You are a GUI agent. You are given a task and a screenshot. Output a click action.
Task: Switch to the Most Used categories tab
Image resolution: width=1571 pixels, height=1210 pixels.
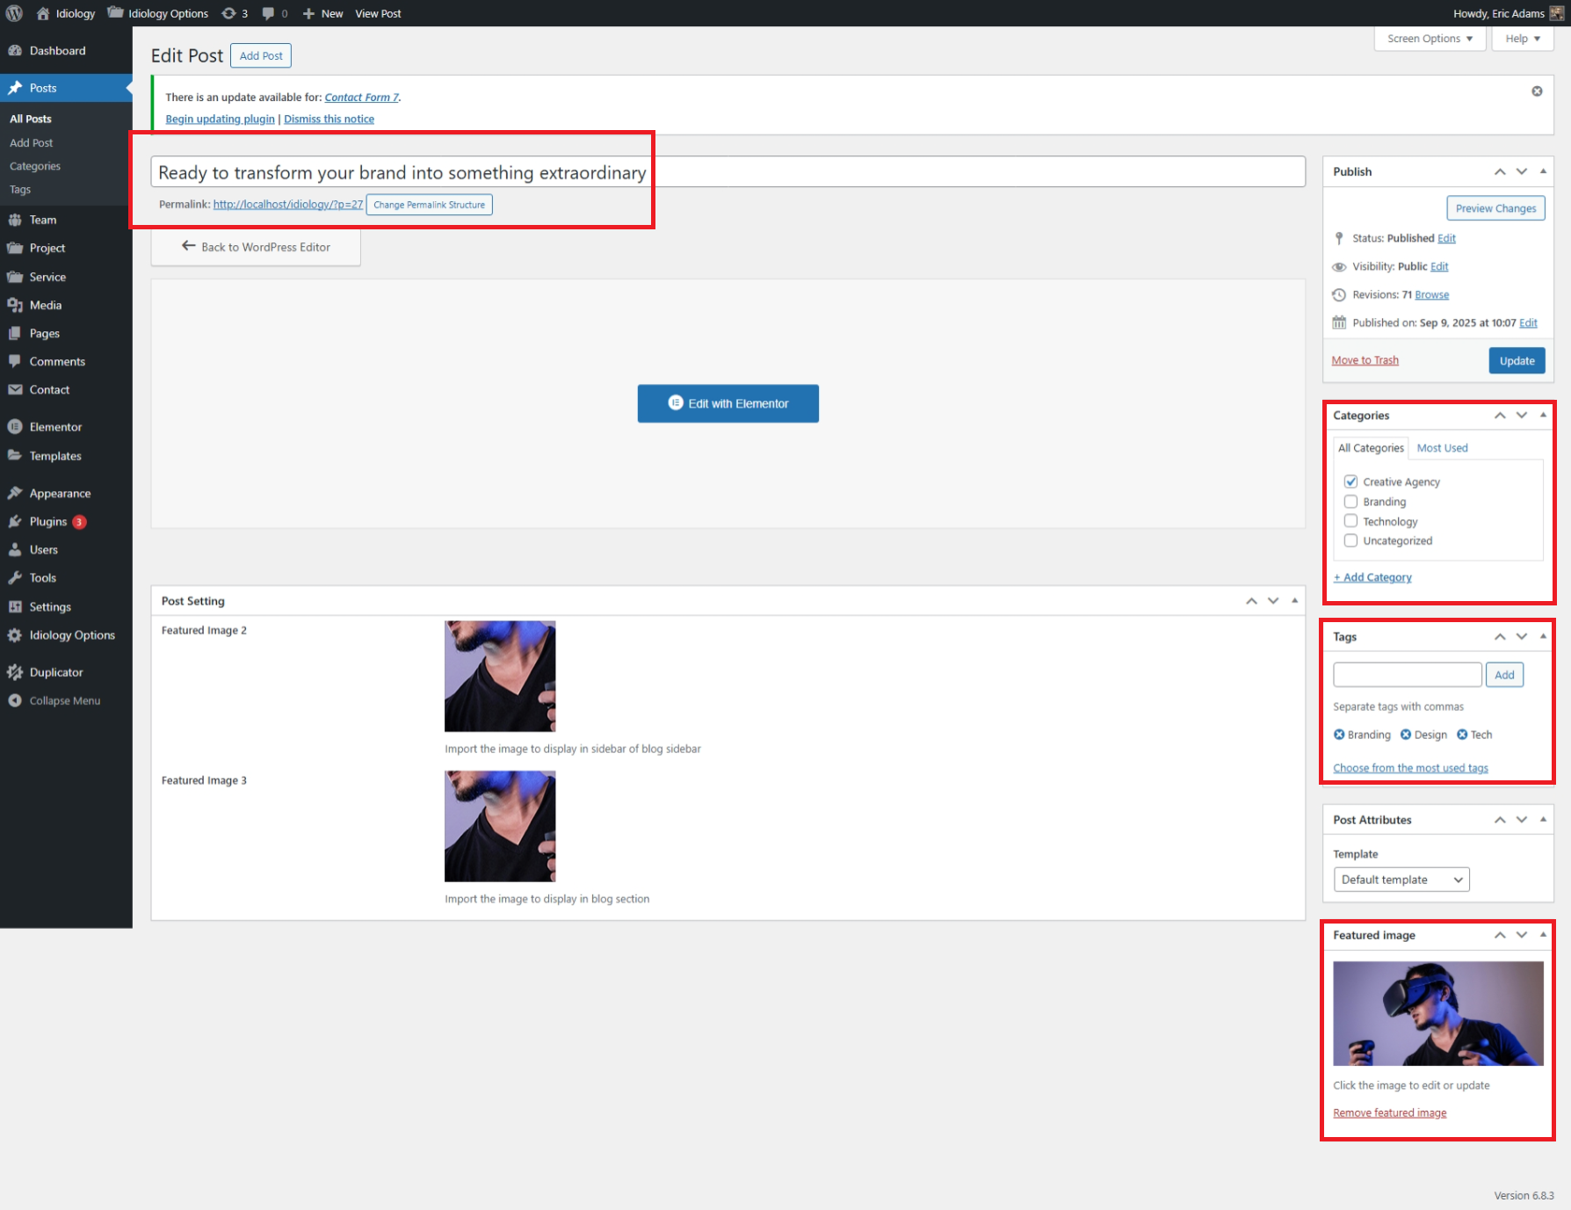pyautogui.click(x=1442, y=448)
